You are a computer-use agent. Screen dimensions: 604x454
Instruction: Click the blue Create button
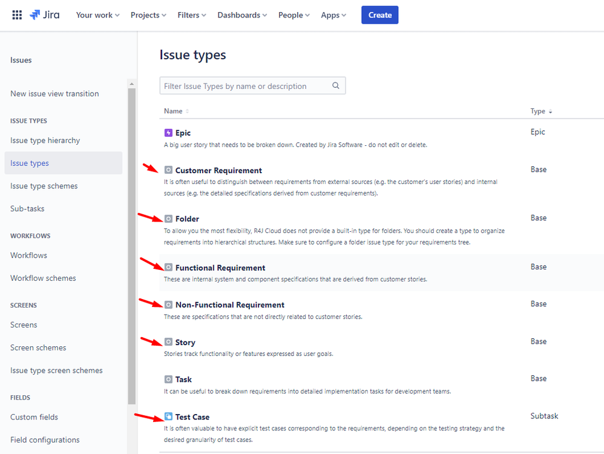pos(380,15)
